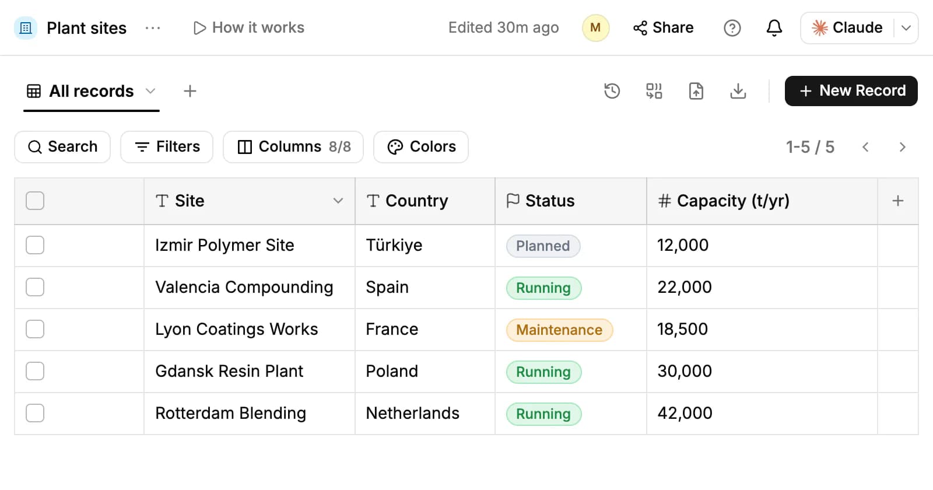Open the Colors options

coord(421,147)
